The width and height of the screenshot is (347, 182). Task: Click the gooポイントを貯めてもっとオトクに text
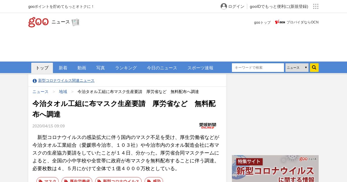click(x=61, y=6)
